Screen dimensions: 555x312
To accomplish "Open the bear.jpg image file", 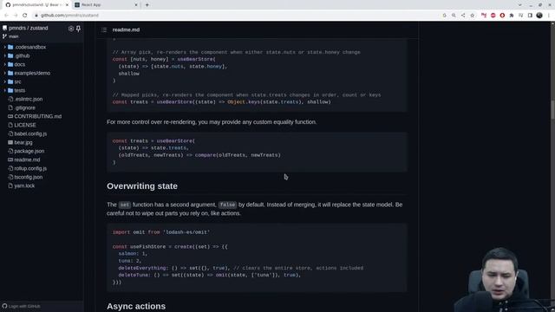I will (23, 142).
